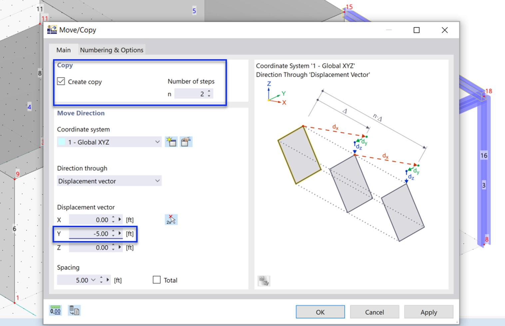Screen dimensions: 505x326
Task: Maximize the Move/Copy dialog
Action: point(416,30)
